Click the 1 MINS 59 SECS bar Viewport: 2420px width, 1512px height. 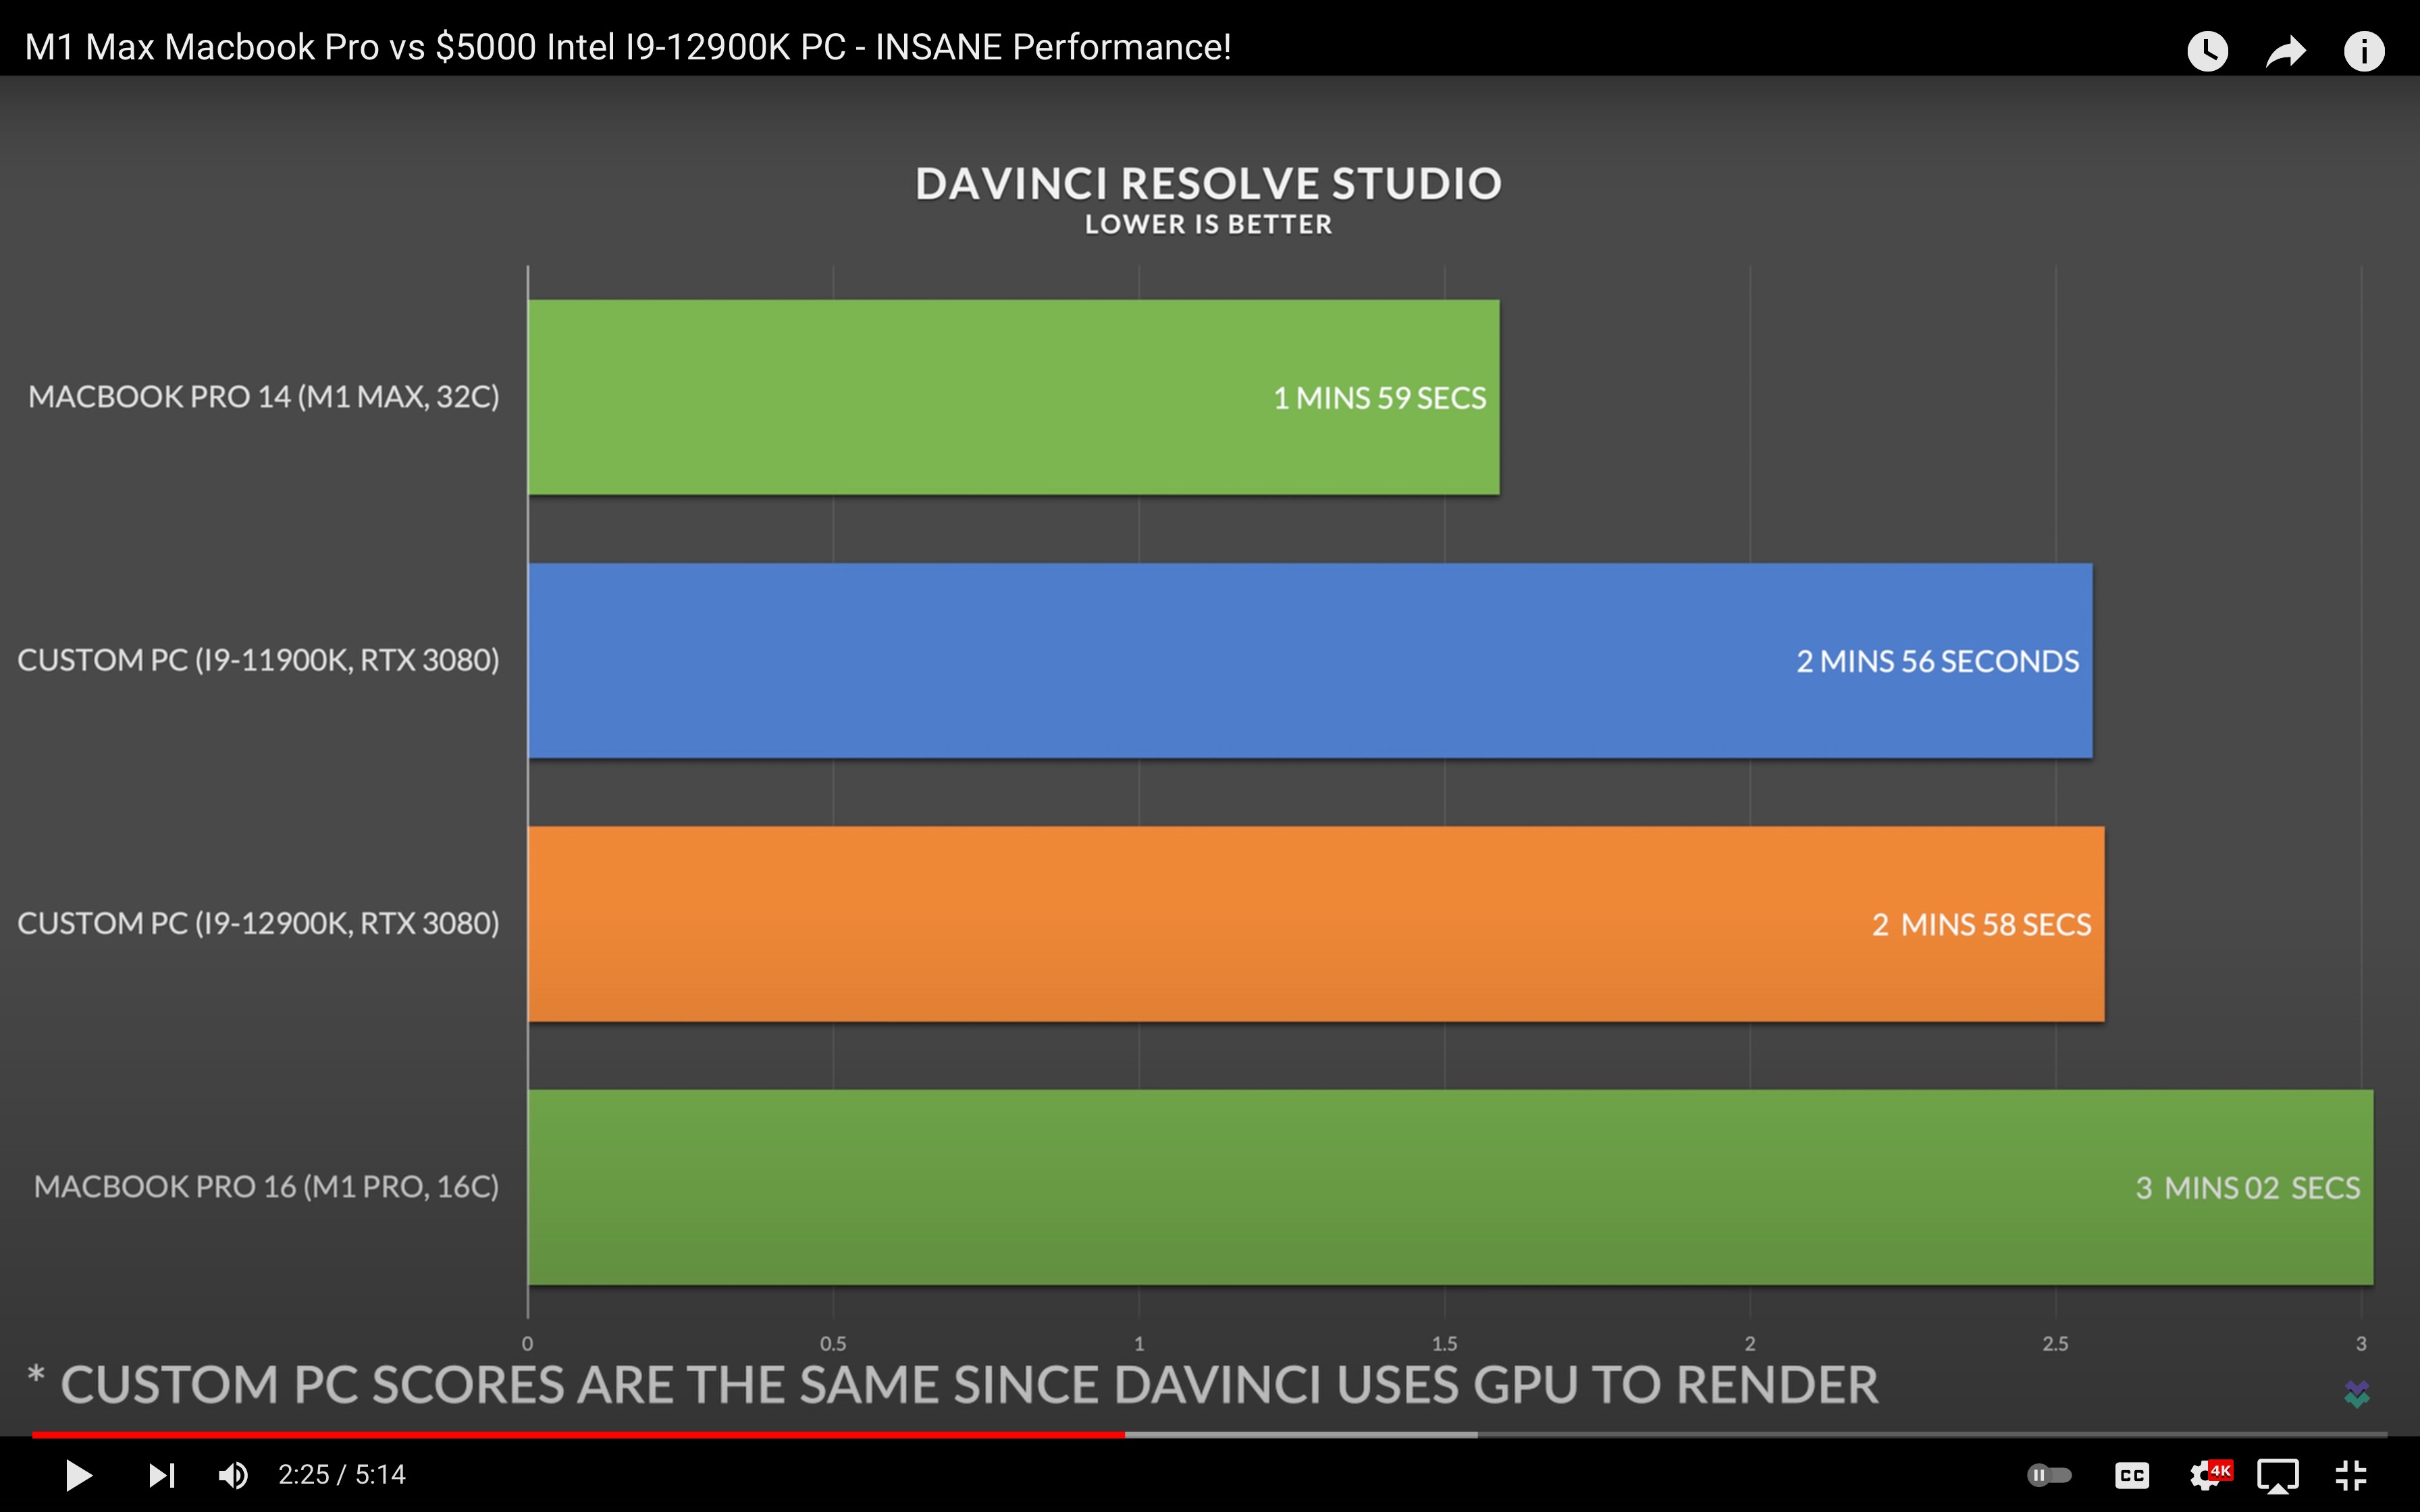[x=1013, y=397]
